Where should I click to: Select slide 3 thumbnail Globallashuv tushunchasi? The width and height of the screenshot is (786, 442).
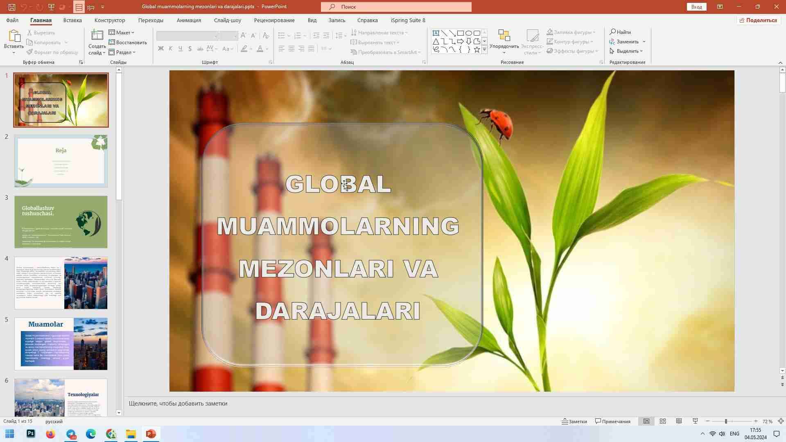tap(61, 222)
